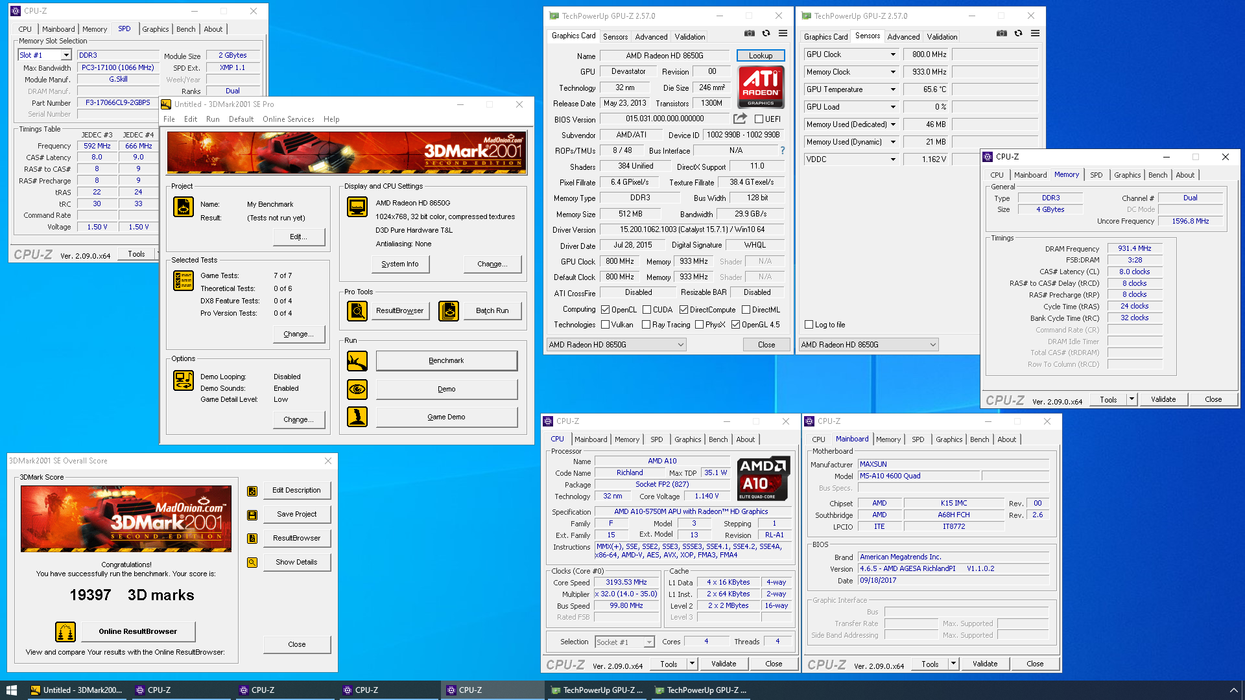Expand the VDDC sensor dropdown
Viewport: 1245px width, 700px height.
pos(893,159)
